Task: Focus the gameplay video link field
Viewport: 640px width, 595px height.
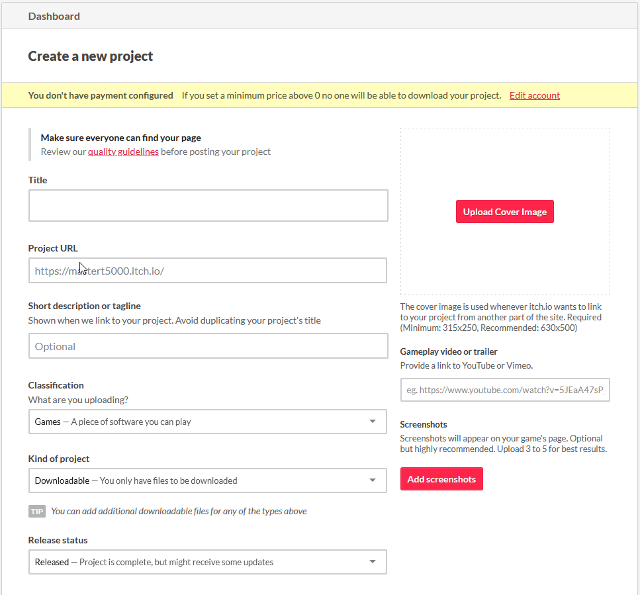Action: 505,390
